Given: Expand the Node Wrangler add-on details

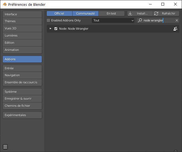Looking at the screenshot, I should pyautogui.click(x=51, y=28).
